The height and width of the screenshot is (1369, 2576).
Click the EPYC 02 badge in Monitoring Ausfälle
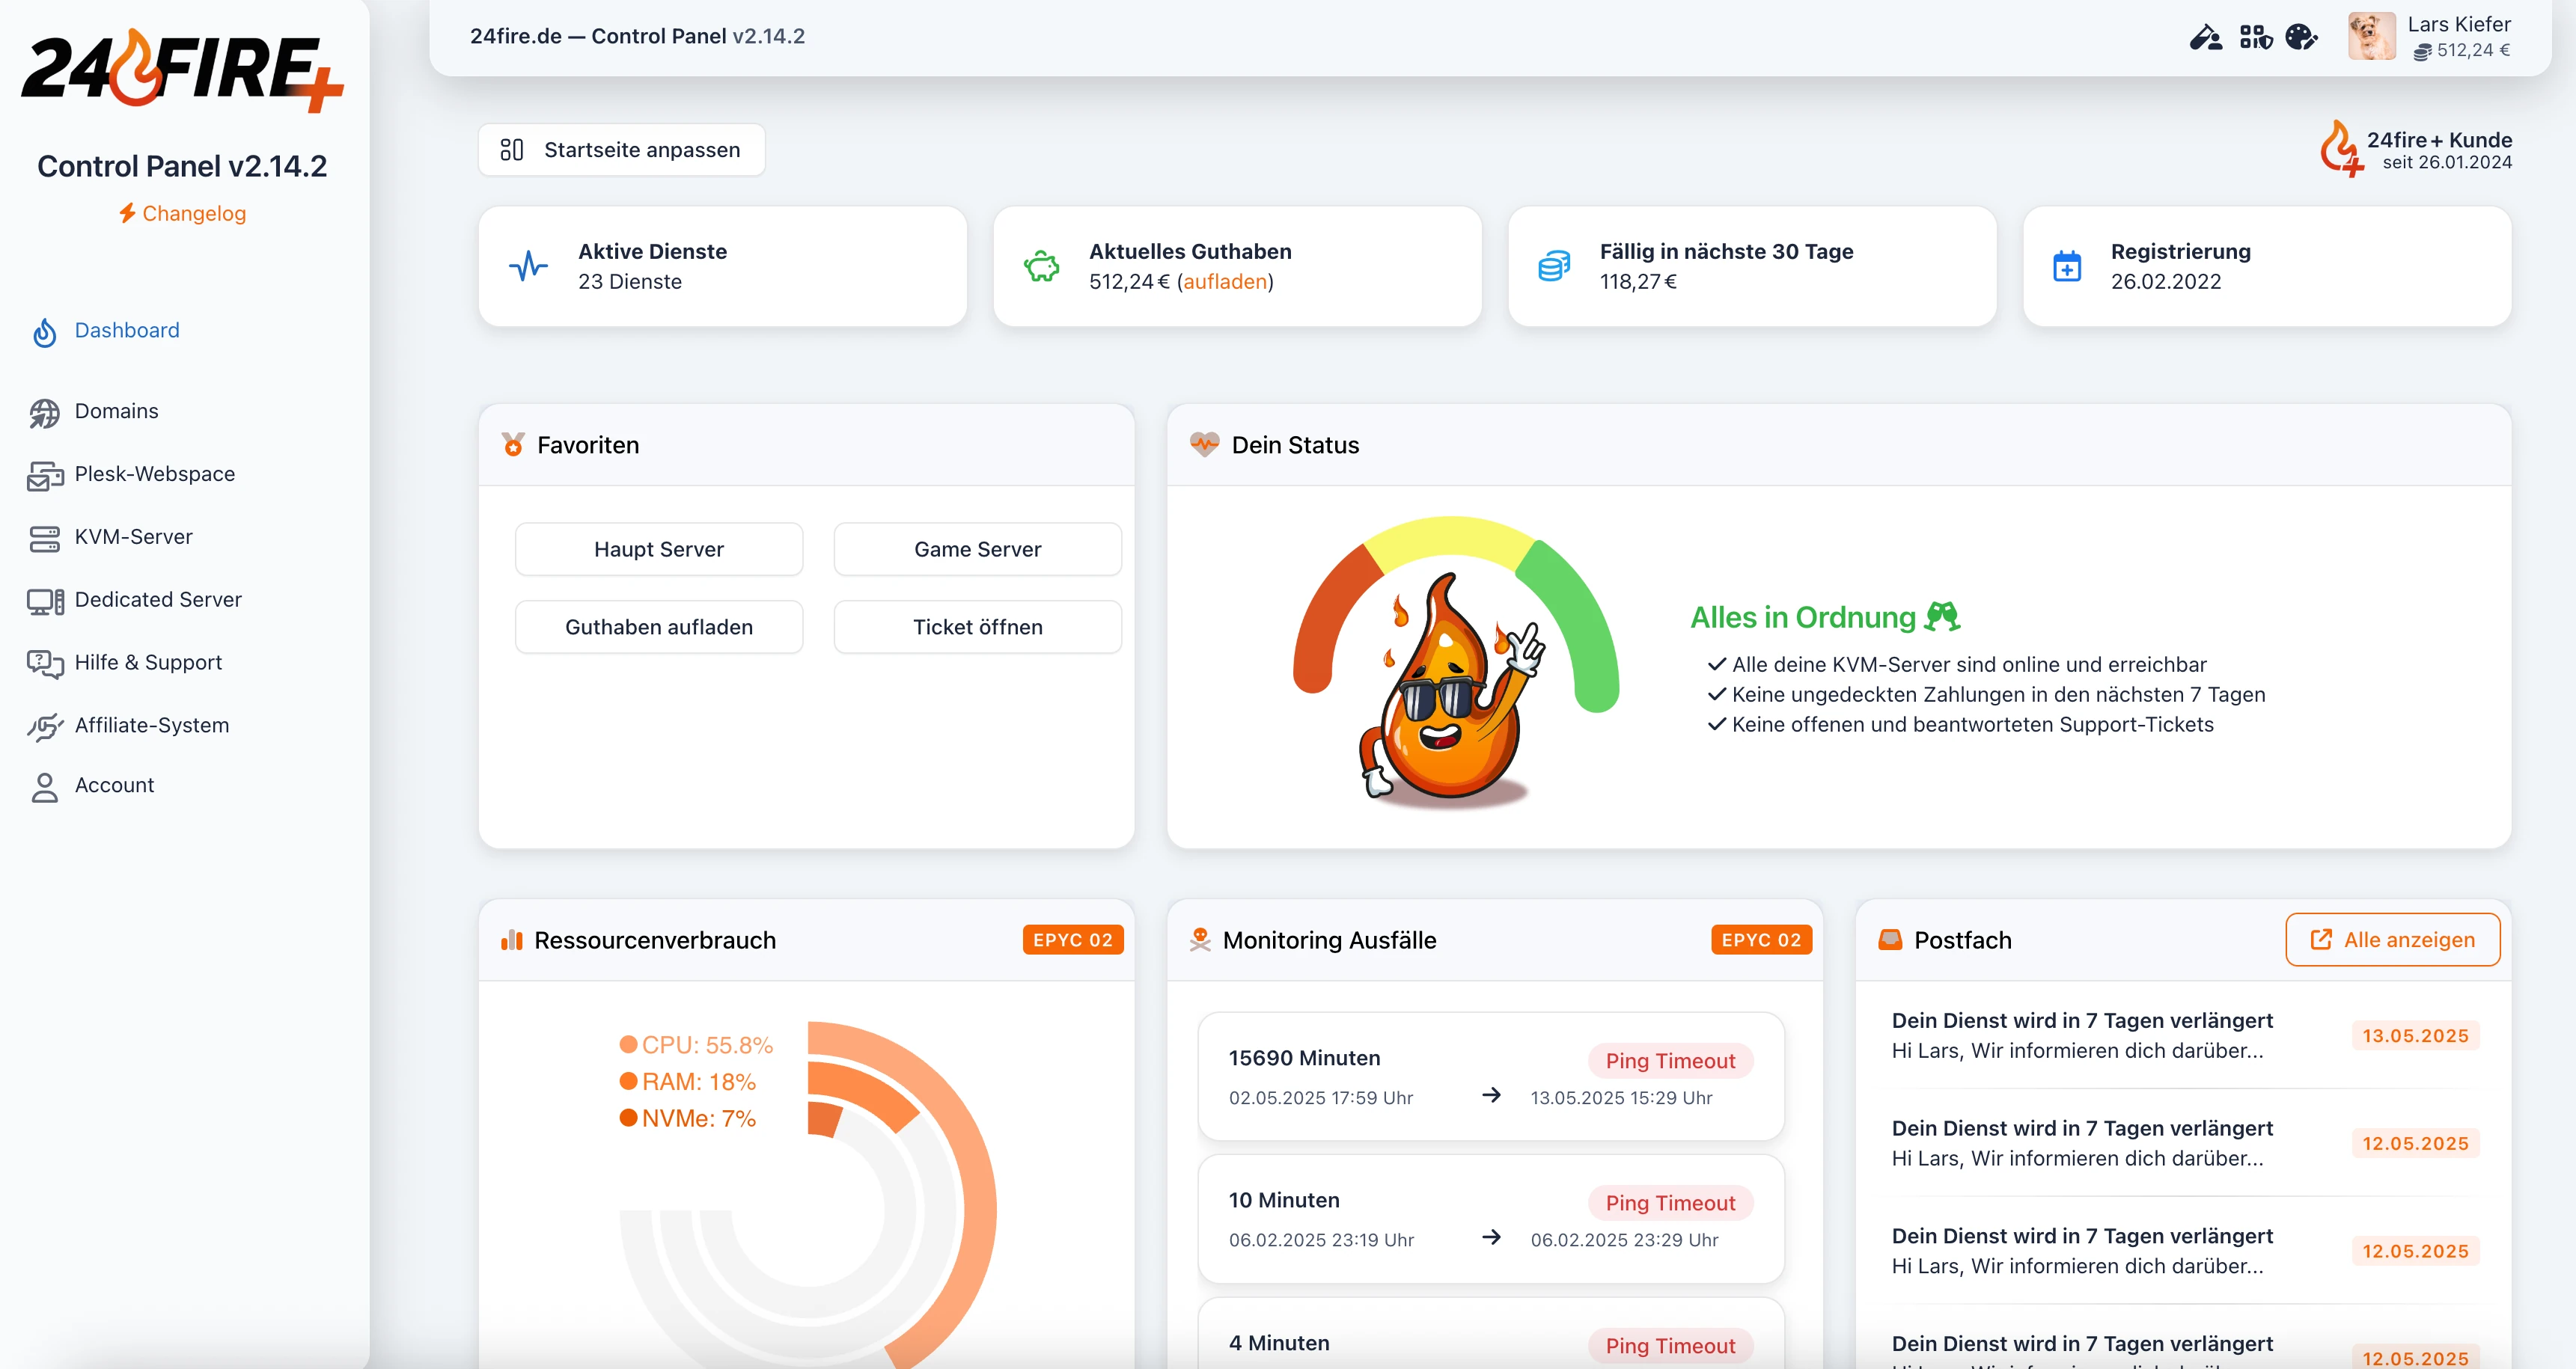[1761, 940]
